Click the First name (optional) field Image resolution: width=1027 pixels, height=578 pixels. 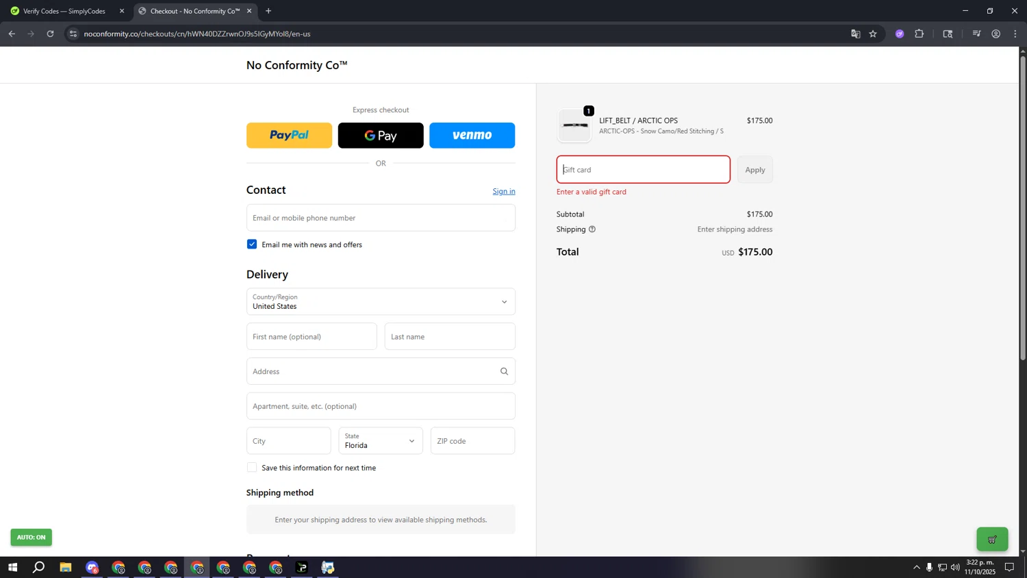click(x=312, y=337)
